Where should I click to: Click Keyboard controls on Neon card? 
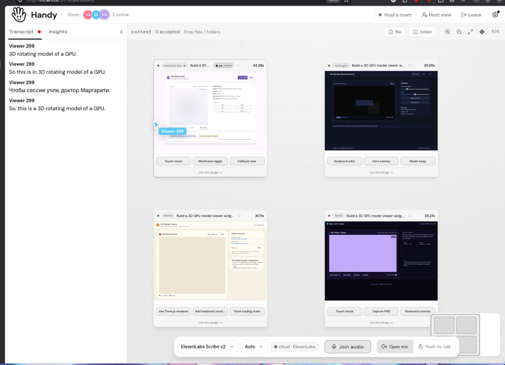(418, 311)
